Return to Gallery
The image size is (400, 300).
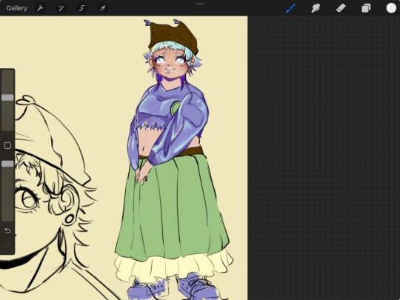pos(16,8)
